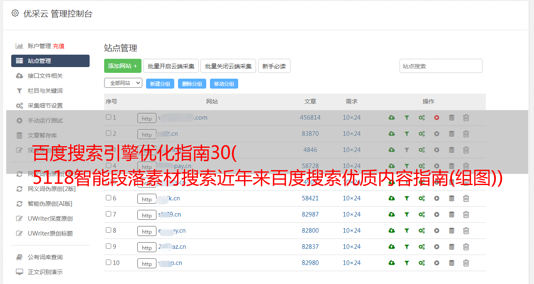Open gears settings icon in row 7
The height and width of the screenshot is (284, 534).
pos(422,214)
